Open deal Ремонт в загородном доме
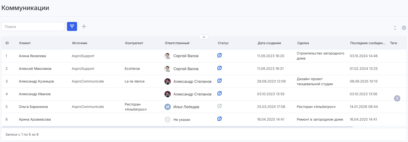408x142 pixels. tap(320, 120)
